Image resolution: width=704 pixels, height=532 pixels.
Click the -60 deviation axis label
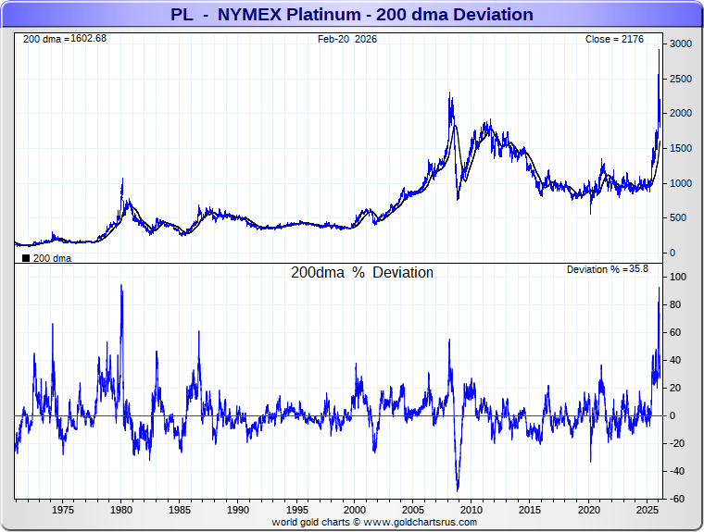click(676, 499)
